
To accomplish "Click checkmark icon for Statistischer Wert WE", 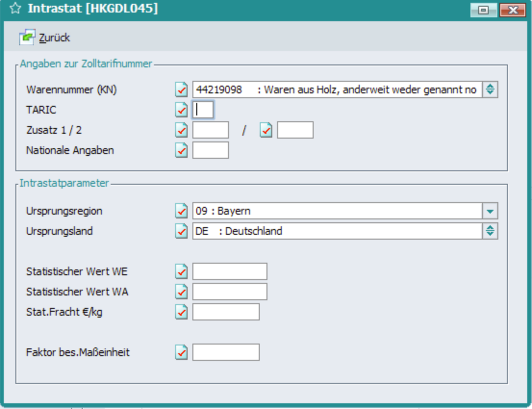I will tap(181, 271).
